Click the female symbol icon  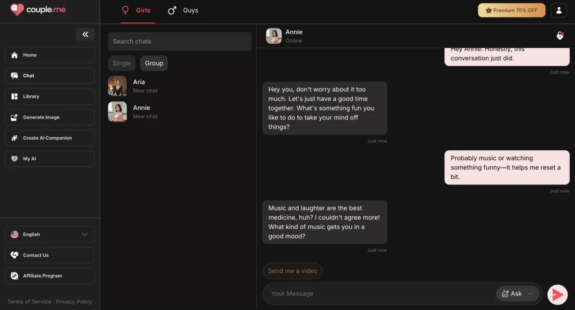point(125,10)
